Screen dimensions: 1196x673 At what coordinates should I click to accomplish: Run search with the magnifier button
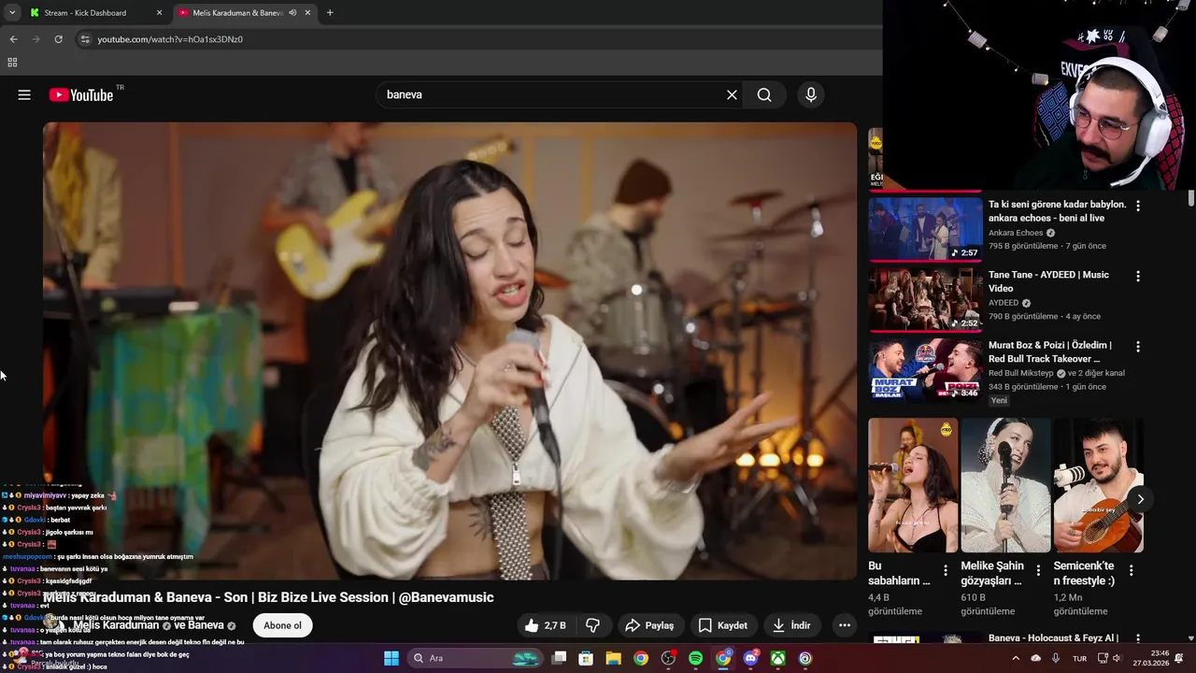pos(764,94)
